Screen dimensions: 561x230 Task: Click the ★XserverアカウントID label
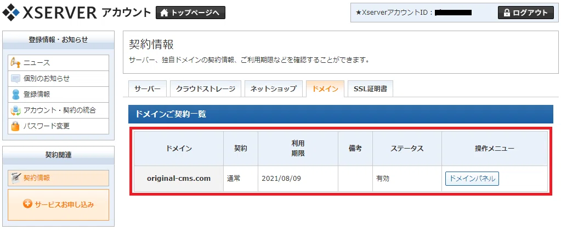[x=394, y=13]
